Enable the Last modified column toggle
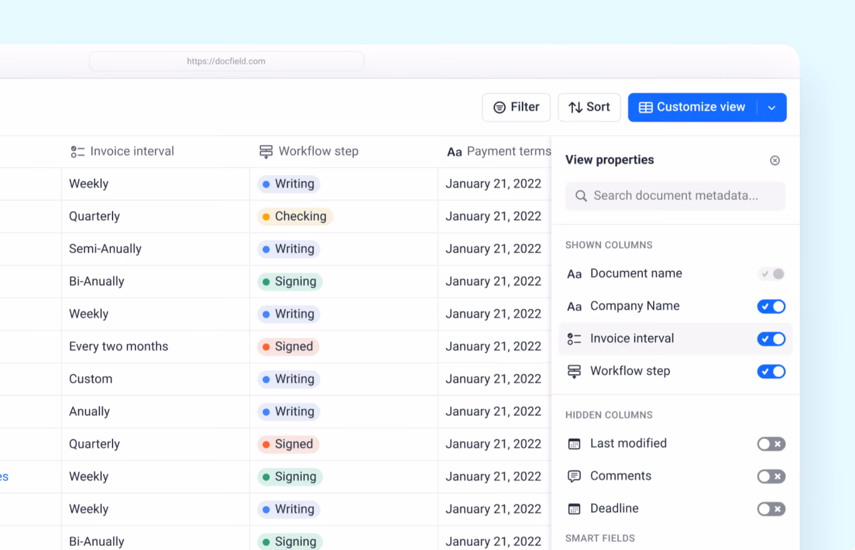 [x=771, y=444]
